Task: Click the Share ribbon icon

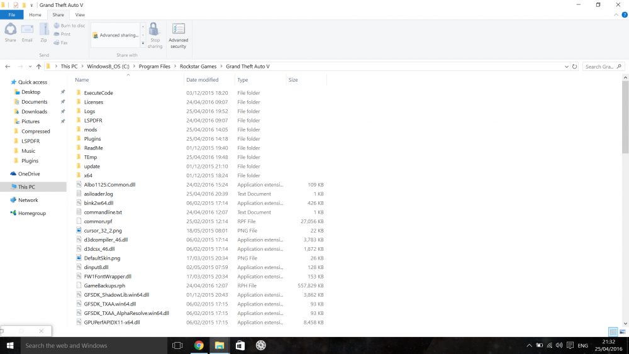Action: (11, 32)
